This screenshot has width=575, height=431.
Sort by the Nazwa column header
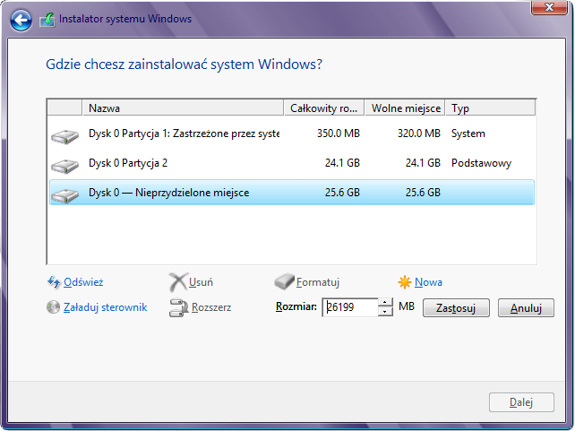click(x=183, y=108)
